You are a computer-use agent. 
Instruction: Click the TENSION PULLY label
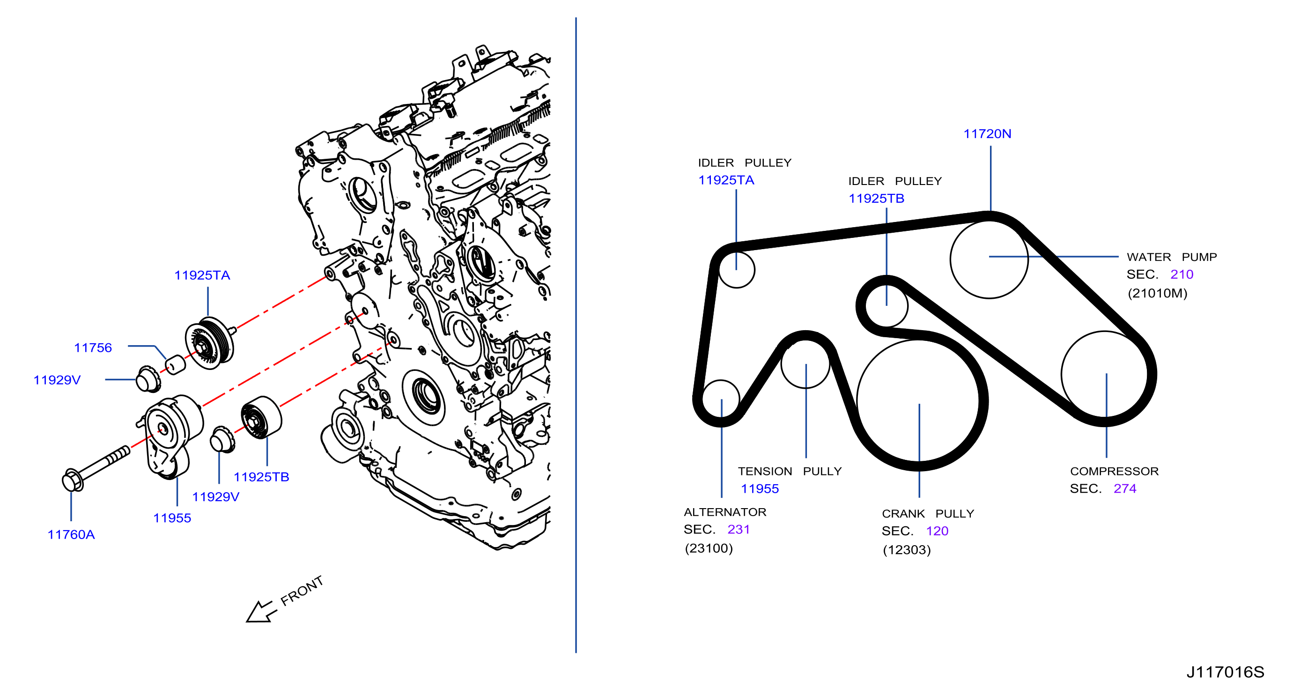[x=789, y=471]
